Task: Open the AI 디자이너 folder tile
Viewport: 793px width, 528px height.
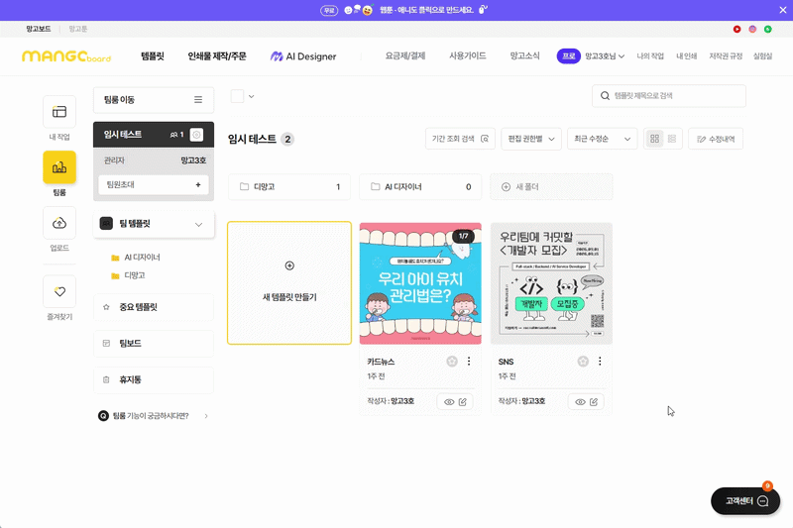Action: 420,187
